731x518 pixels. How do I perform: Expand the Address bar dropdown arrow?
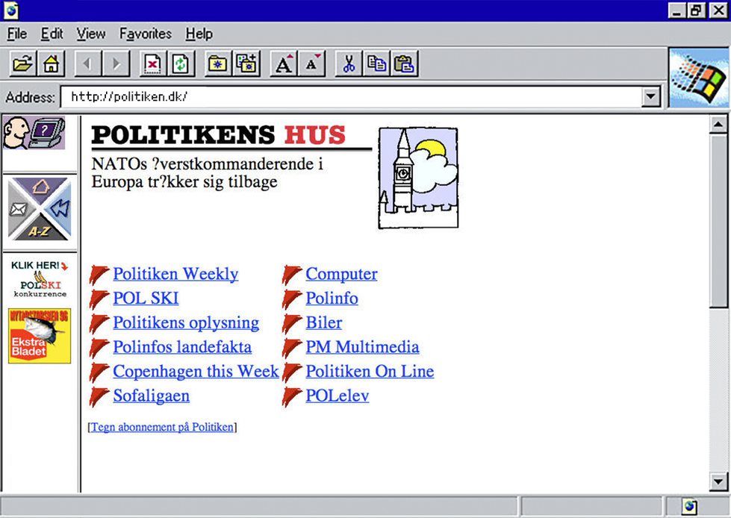tap(651, 97)
